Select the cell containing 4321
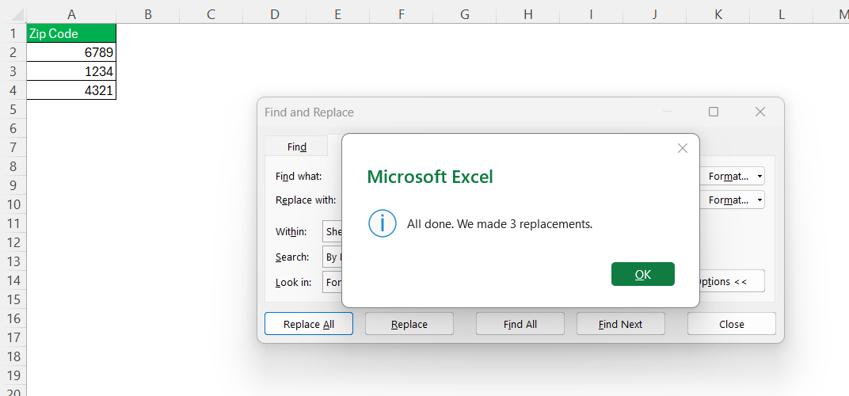The height and width of the screenshot is (396, 849). 71,90
